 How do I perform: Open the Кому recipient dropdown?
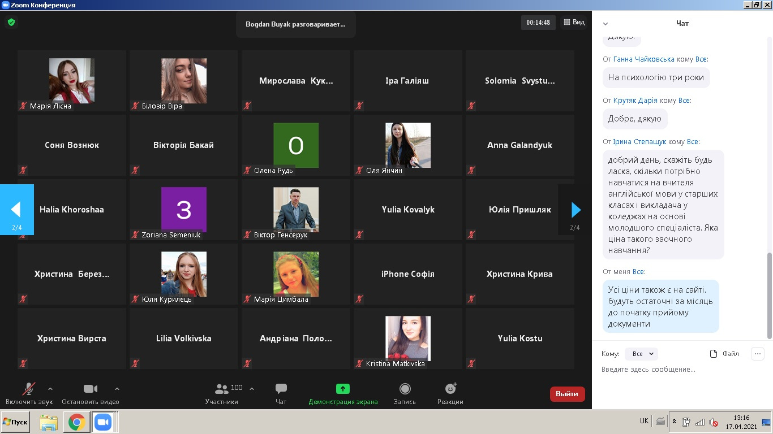(641, 354)
